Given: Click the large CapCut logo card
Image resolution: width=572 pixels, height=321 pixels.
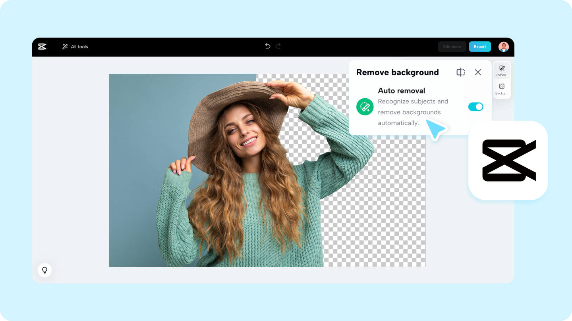Looking at the screenshot, I should (x=508, y=160).
